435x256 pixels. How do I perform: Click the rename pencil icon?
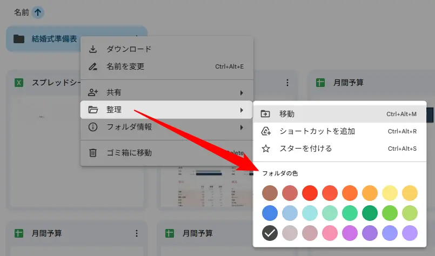tap(93, 66)
